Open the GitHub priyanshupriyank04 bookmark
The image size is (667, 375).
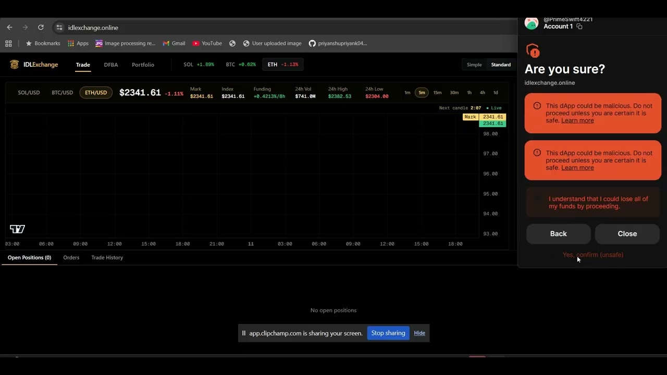pos(338,43)
